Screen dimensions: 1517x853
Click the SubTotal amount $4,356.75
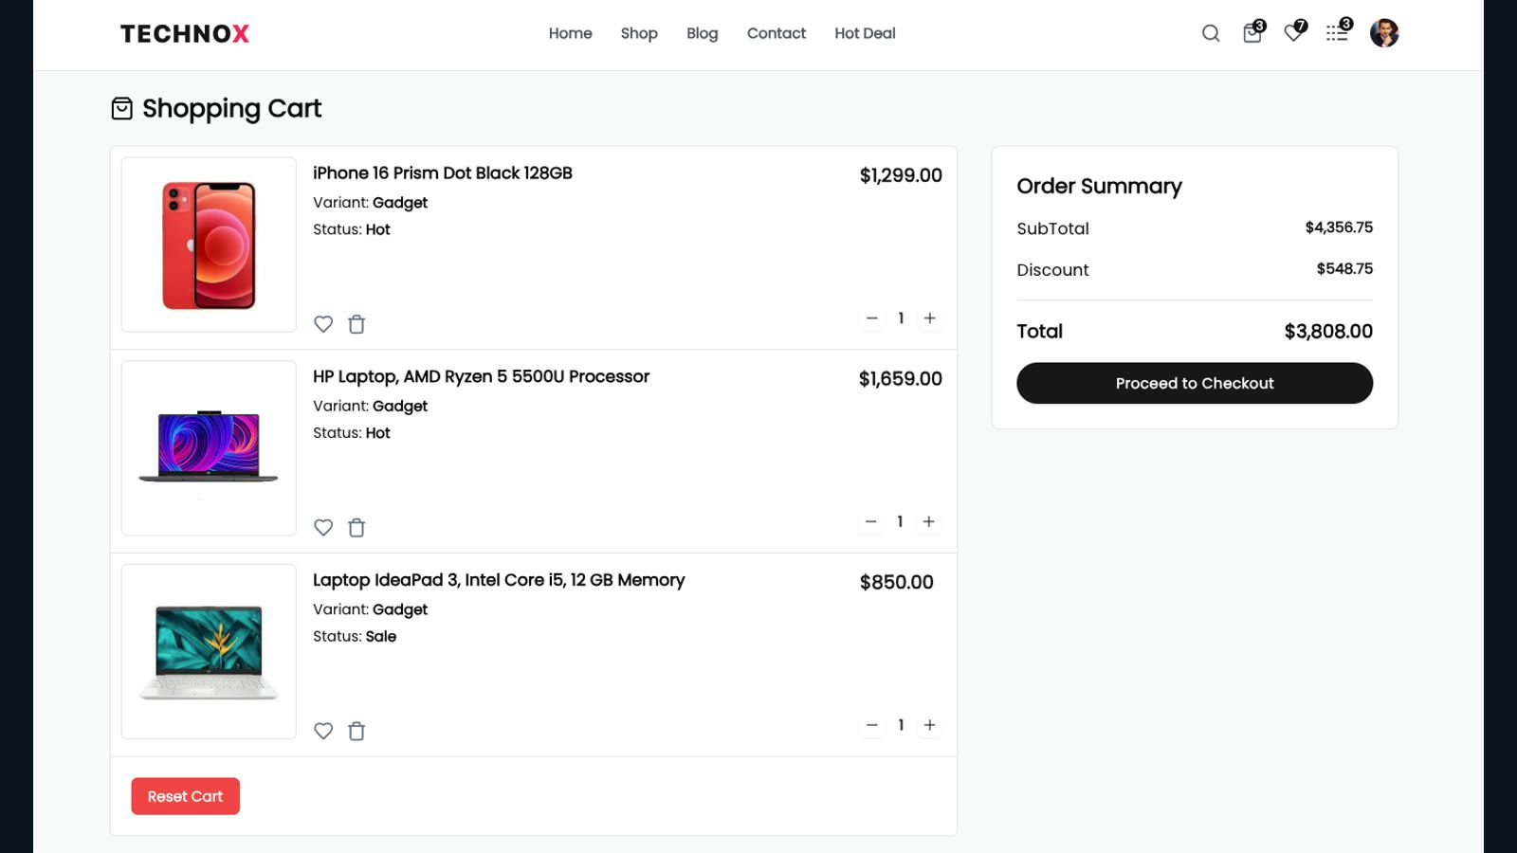click(x=1339, y=227)
